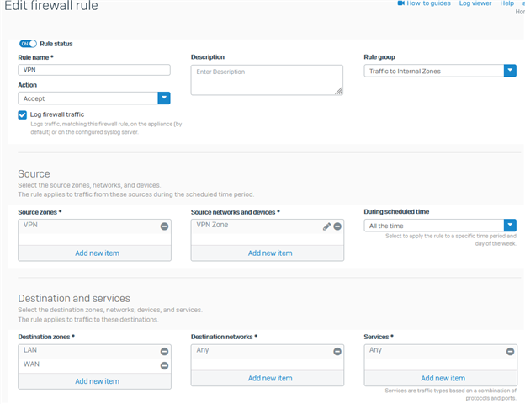Image resolution: width=525 pixels, height=404 pixels.
Task: Remove VPN from source zones
Action: pos(164,226)
